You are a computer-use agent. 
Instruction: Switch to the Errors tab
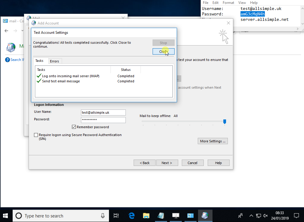(54, 61)
